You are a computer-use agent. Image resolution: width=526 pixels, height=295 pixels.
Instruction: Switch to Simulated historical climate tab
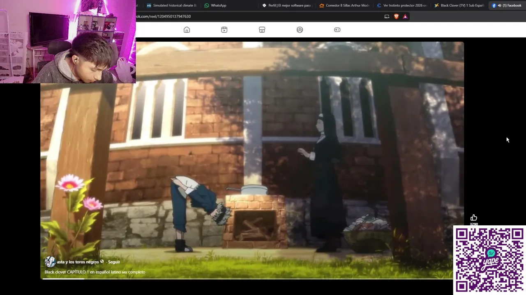point(172,5)
